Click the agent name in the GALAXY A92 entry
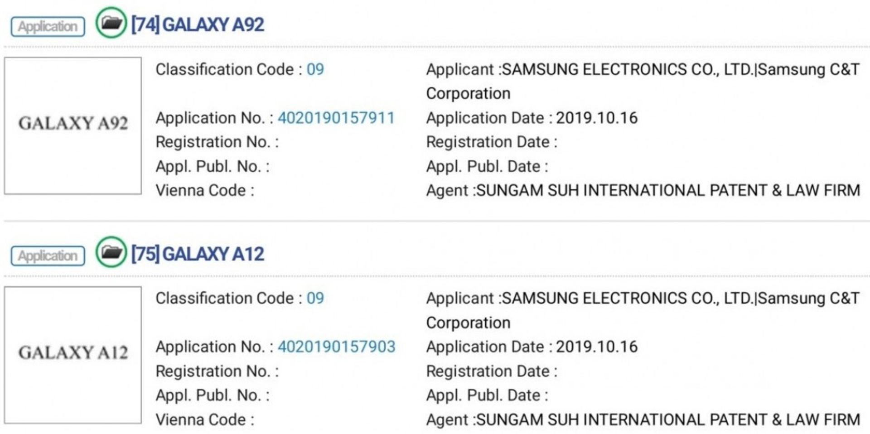Image resolution: width=870 pixels, height=434 pixels. (668, 190)
